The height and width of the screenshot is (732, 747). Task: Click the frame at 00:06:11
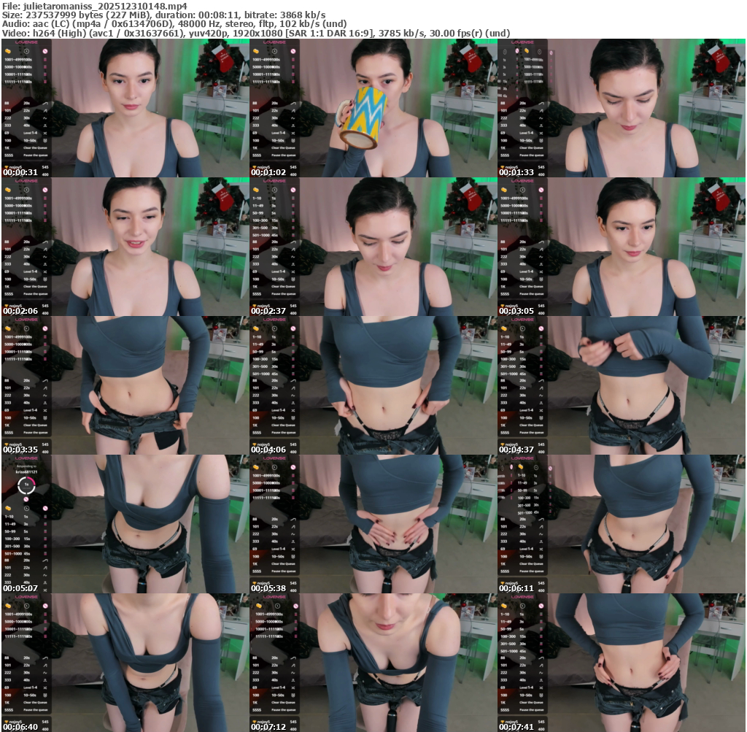point(621,524)
